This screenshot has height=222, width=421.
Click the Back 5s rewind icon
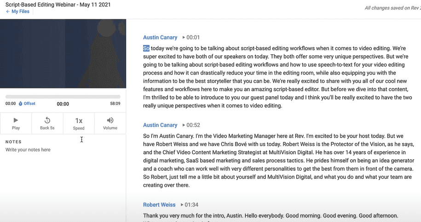pyautogui.click(x=47, y=121)
